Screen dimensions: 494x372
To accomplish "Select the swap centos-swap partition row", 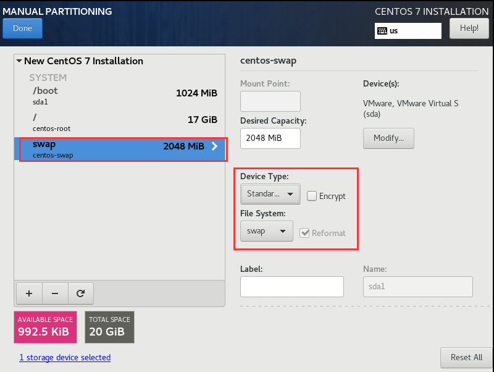I will [x=120, y=149].
